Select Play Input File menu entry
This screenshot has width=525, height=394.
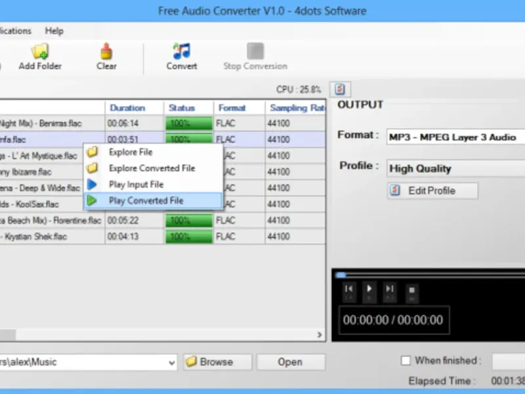pyautogui.click(x=153, y=185)
